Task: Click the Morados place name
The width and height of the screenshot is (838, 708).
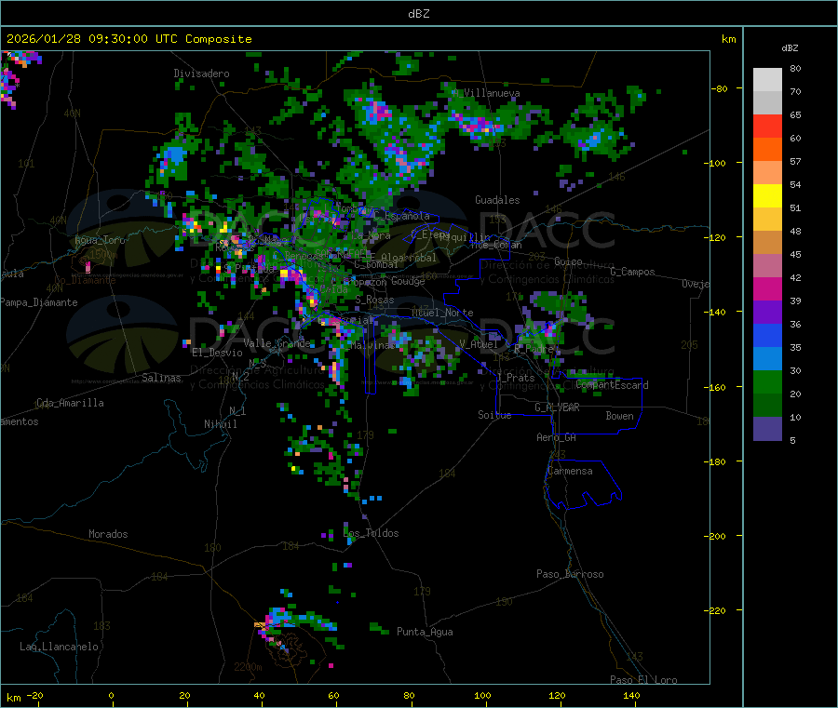Action: click(x=108, y=534)
